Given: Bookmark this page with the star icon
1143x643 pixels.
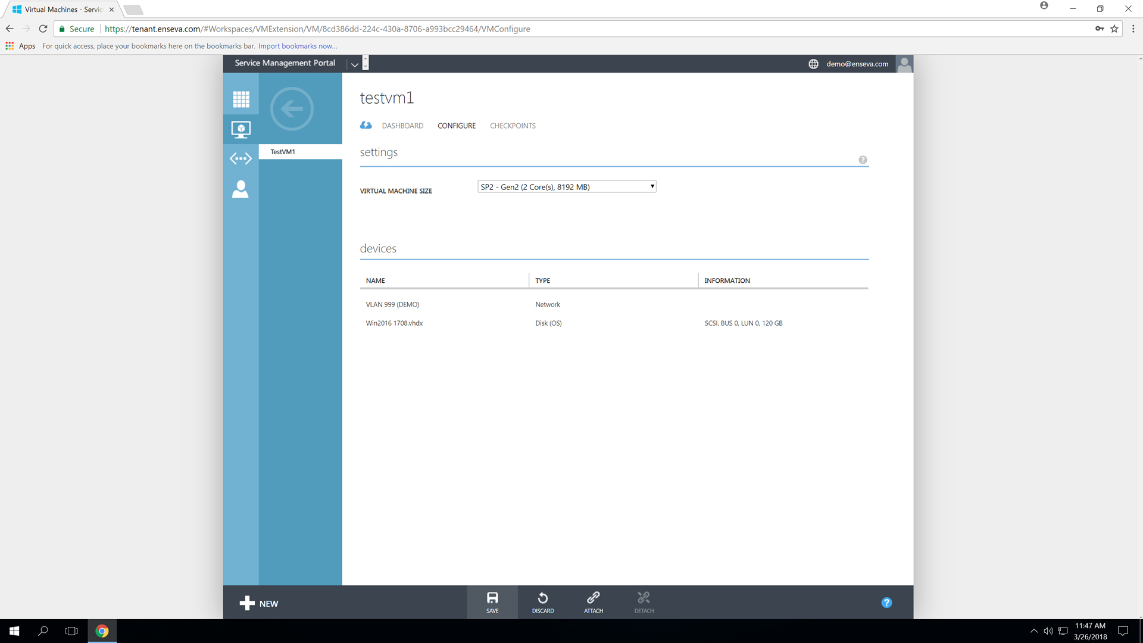Looking at the screenshot, I should (1114, 29).
